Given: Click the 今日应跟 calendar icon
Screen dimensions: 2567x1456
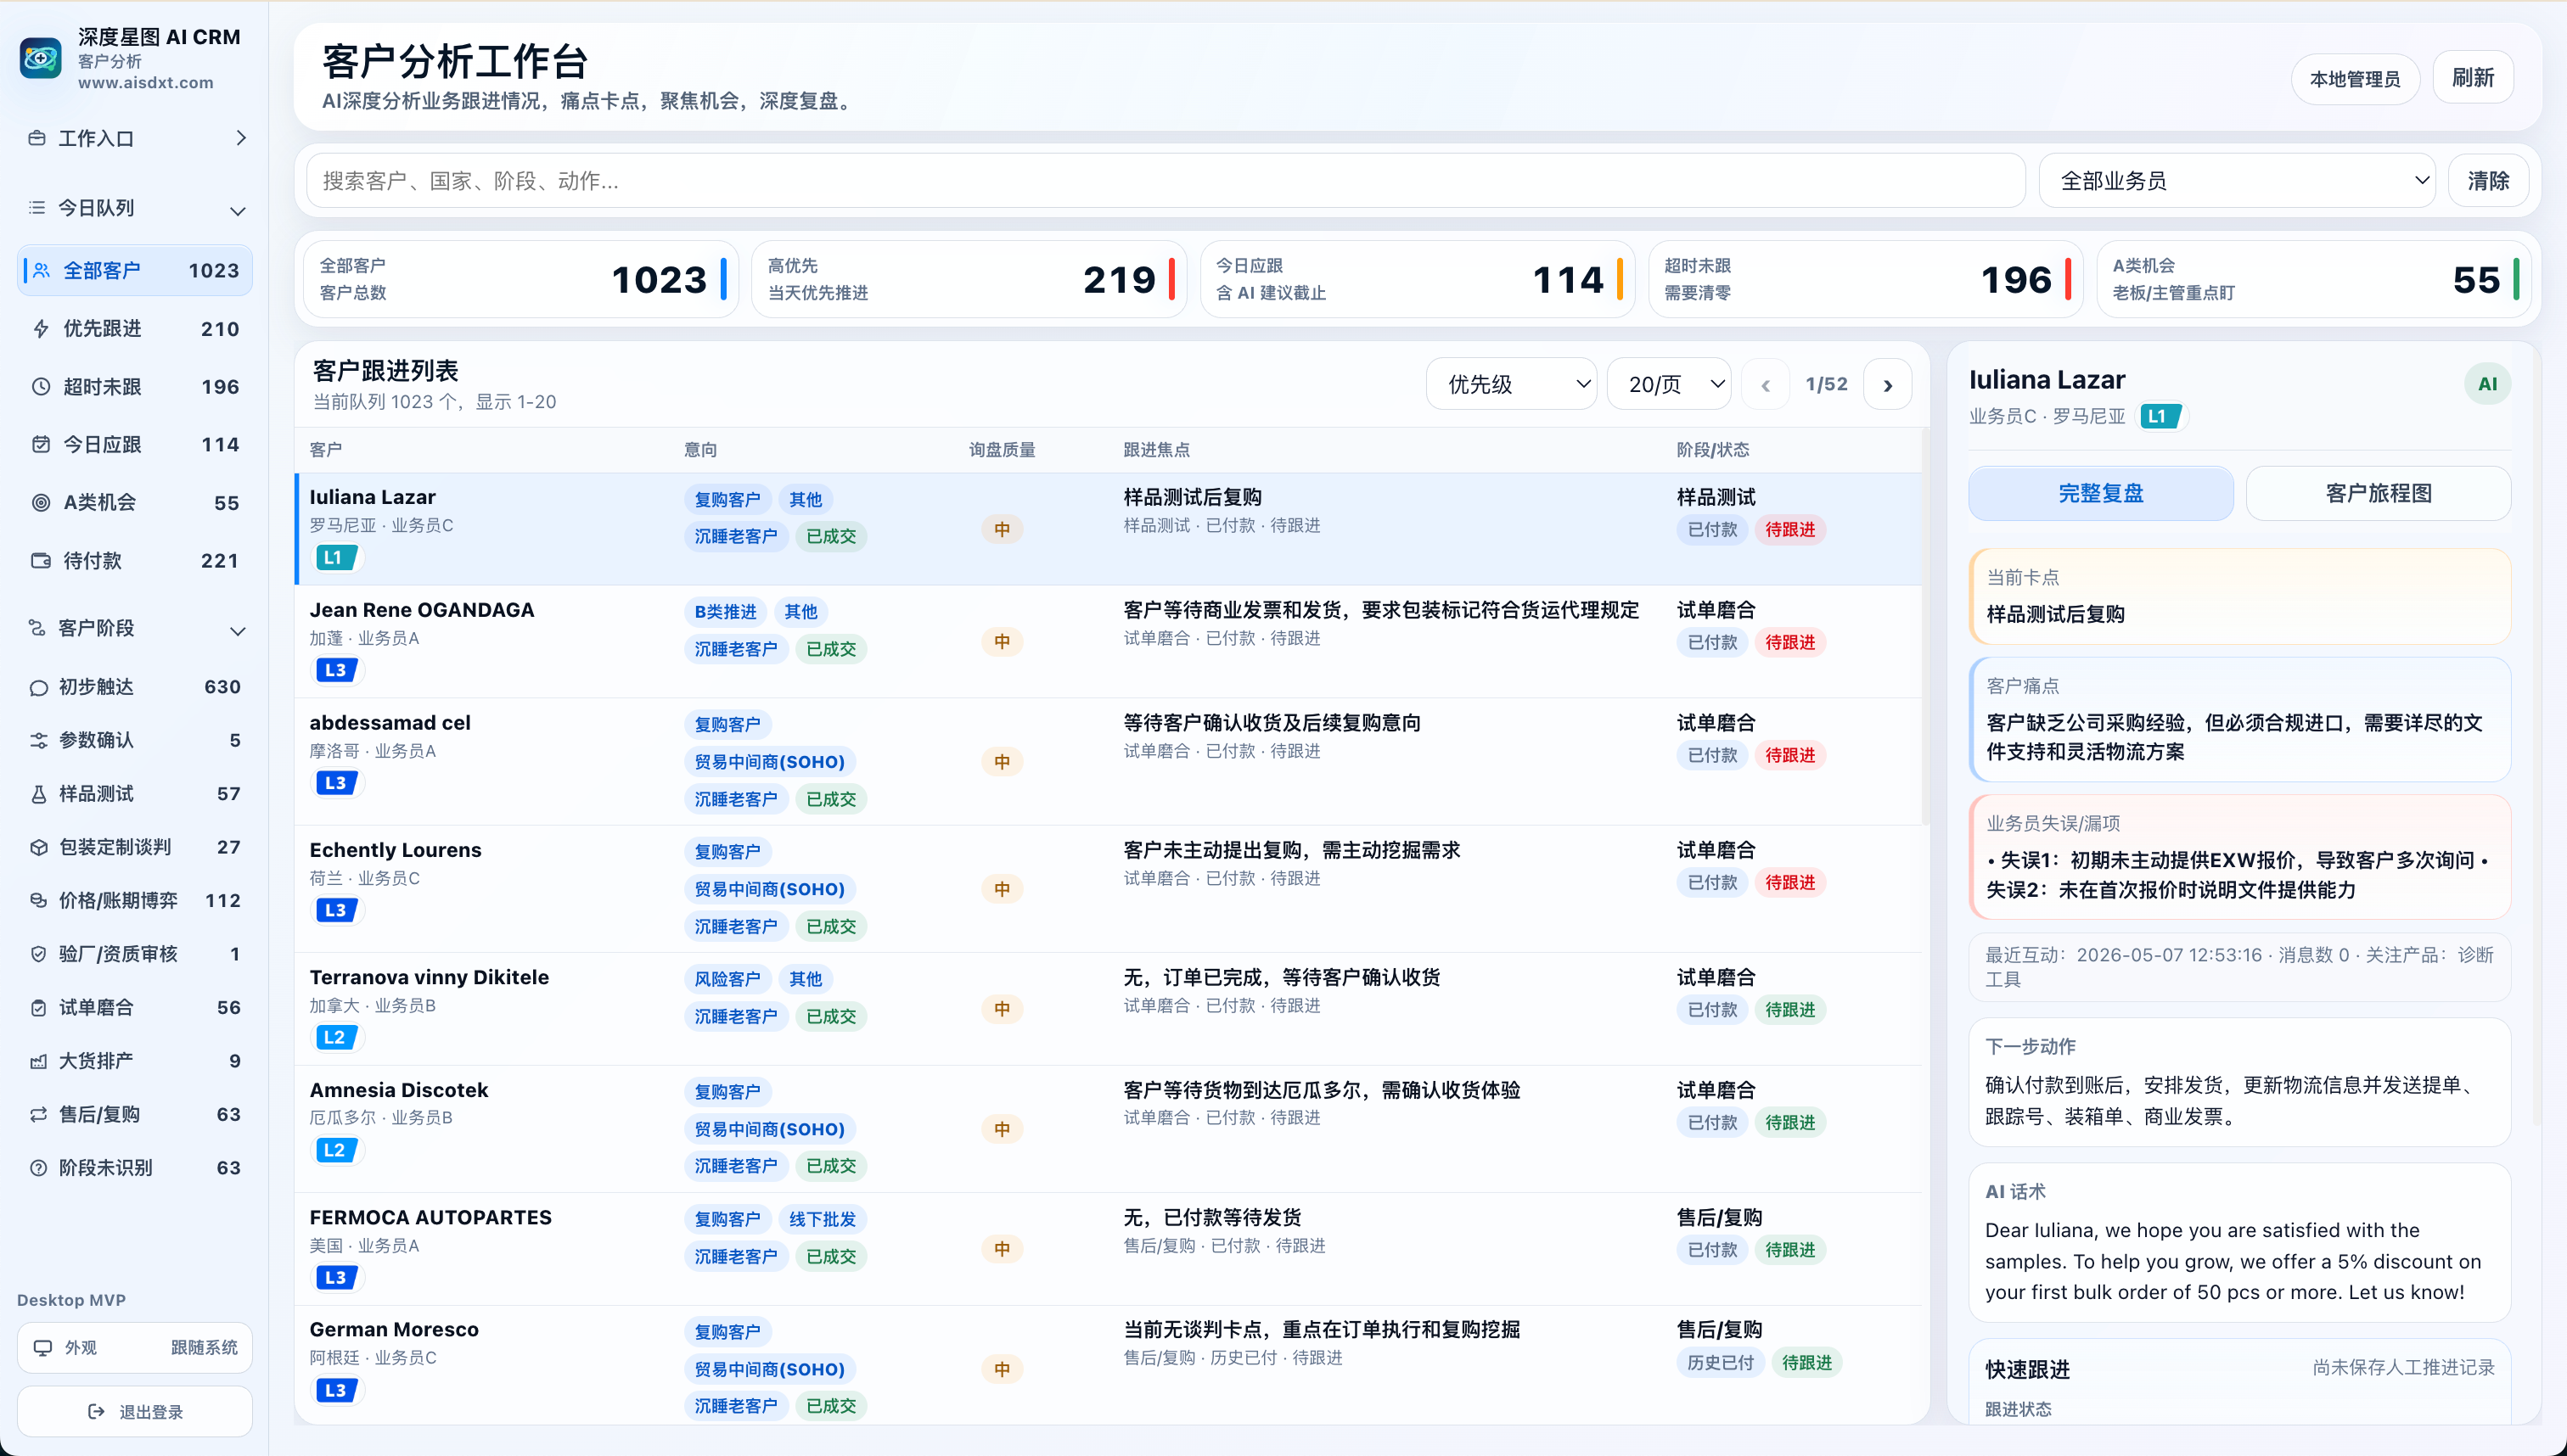Looking at the screenshot, I should click(41, 444).
